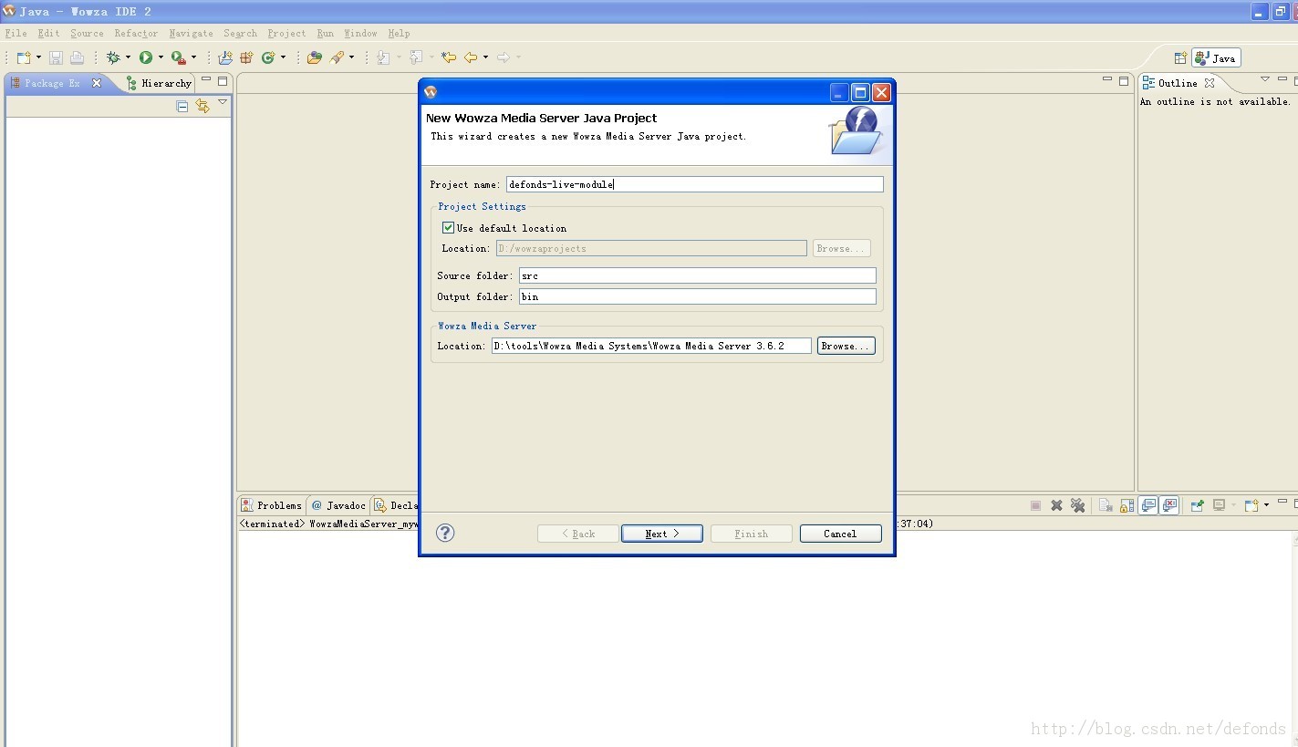1298x747 pixels.
Task: Expand the Debug launch dropdown arrow
Action: pyautogui.click(x=128, y=57)
